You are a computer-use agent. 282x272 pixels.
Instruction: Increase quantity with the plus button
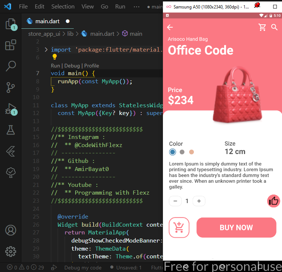(199, 201)
